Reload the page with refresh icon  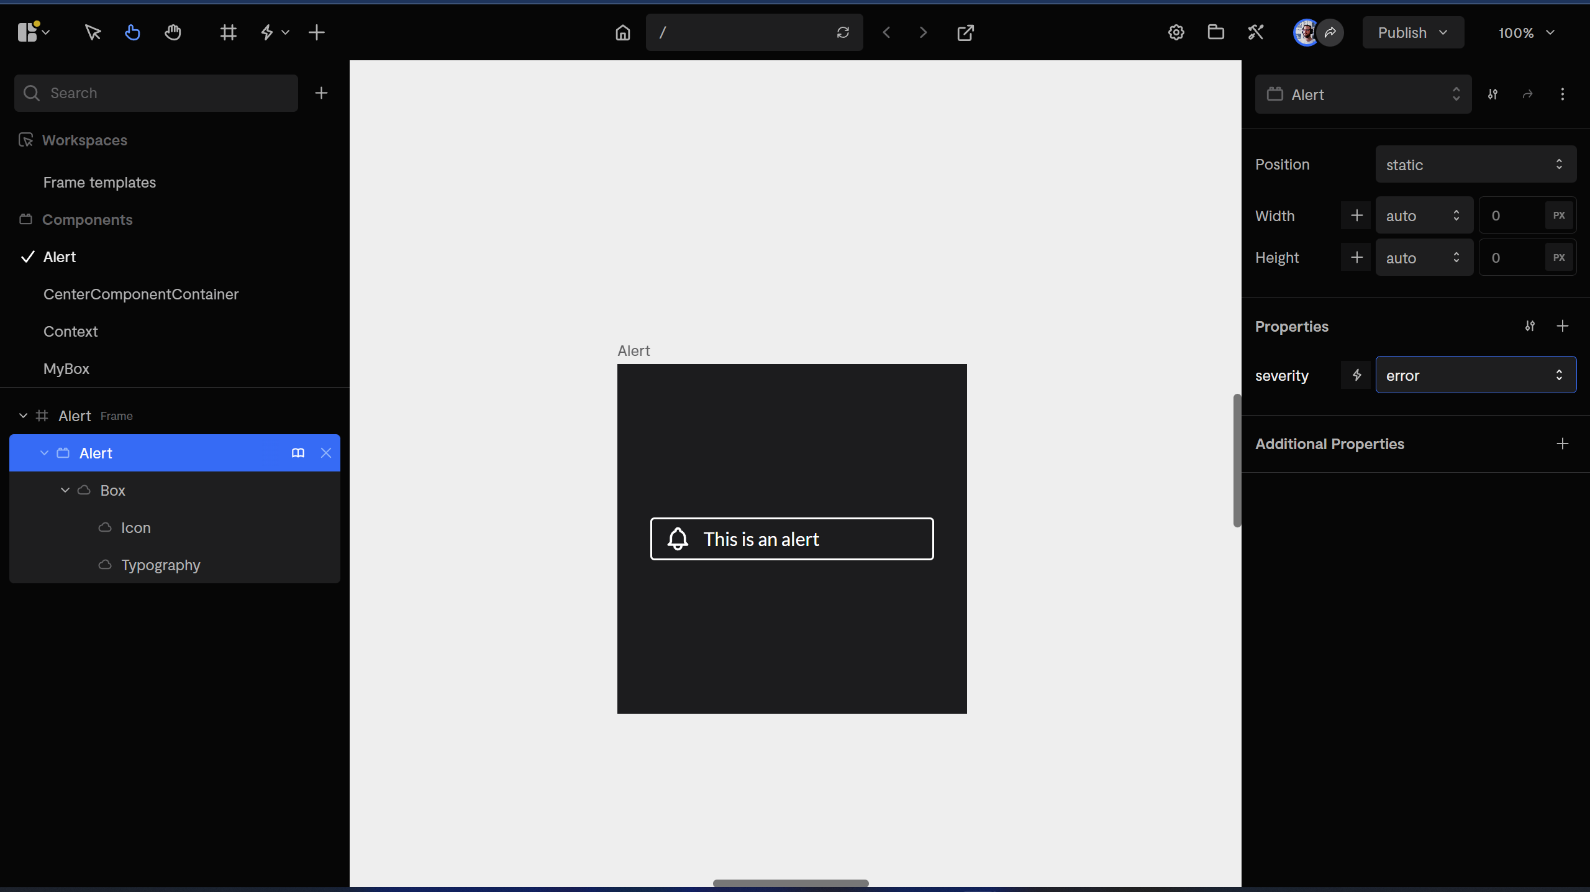(842, 32)
